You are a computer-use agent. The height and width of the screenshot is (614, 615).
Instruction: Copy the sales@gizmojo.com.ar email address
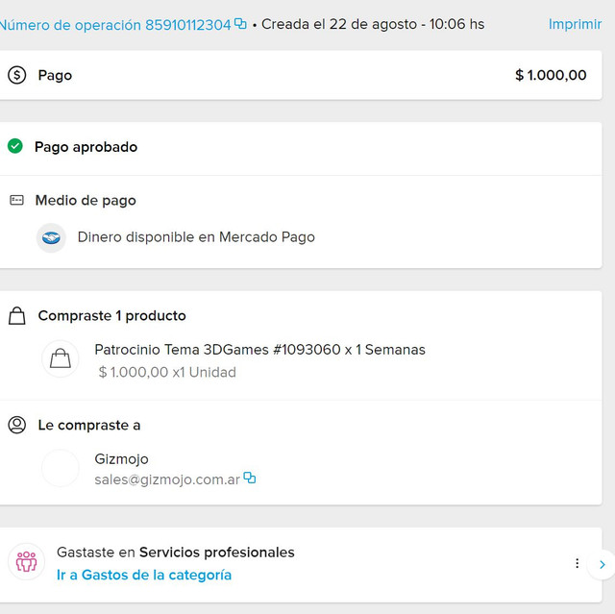pyautogui.click(x=250, y=478)
